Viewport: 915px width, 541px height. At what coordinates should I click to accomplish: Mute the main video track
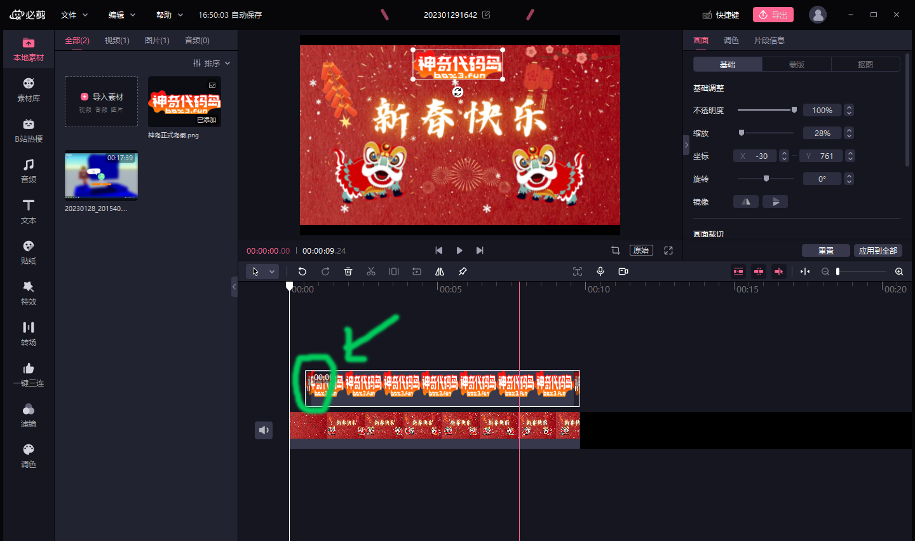[264, 430]
